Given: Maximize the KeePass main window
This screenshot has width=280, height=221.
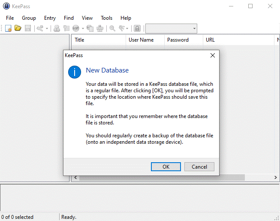Looking at the screenshot, I should point(250,6).
